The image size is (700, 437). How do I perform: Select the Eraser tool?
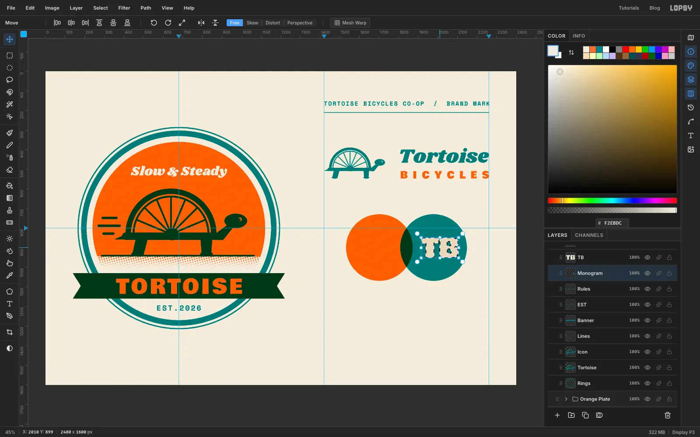(x=10, y=170)
